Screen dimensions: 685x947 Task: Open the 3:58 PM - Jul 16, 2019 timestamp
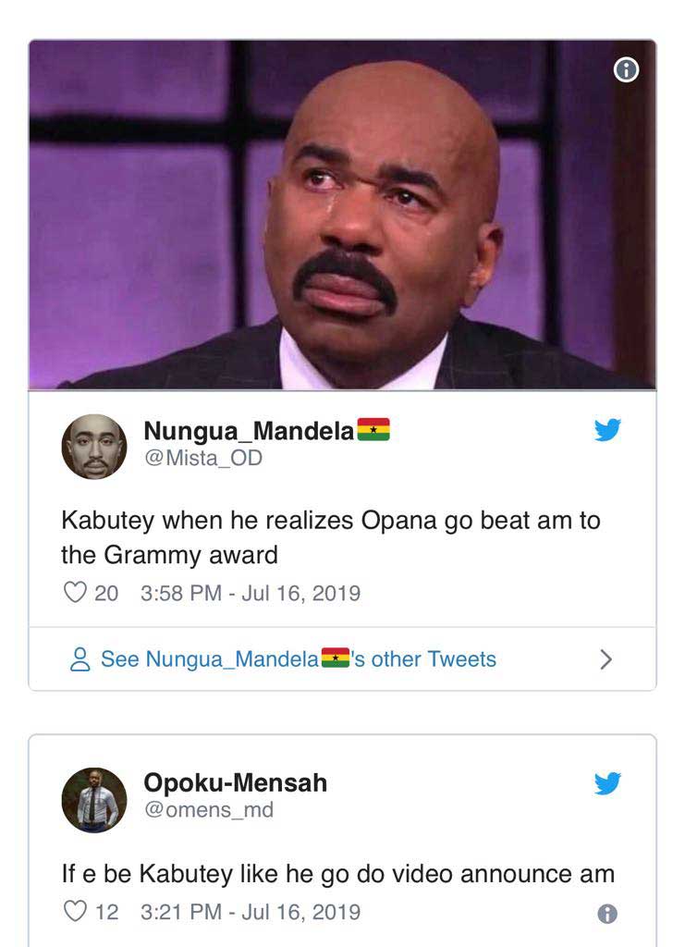pos(251,593)
